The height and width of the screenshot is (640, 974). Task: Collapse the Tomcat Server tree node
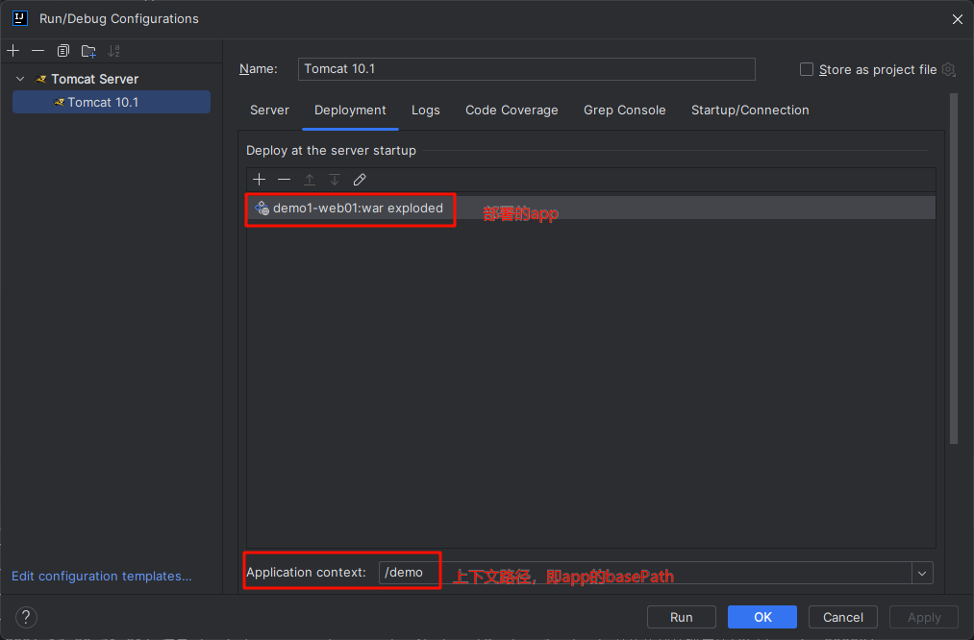pos(20,79)
